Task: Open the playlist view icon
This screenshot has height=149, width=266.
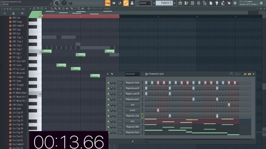Action: coord(180,3)
